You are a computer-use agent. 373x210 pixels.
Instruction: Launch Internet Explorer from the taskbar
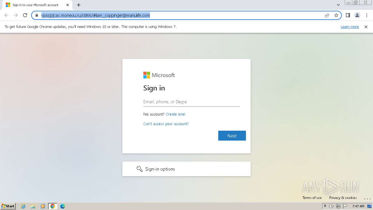click(23, 206)
